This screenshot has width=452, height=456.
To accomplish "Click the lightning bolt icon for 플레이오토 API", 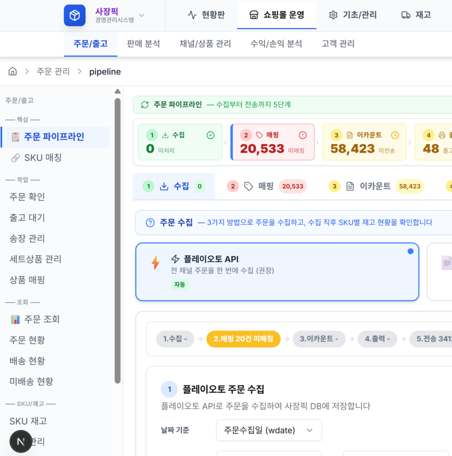I will pos(155,263).
